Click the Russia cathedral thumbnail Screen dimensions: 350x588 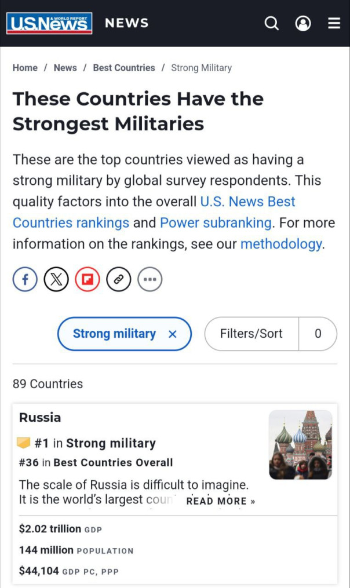point(300,444)
